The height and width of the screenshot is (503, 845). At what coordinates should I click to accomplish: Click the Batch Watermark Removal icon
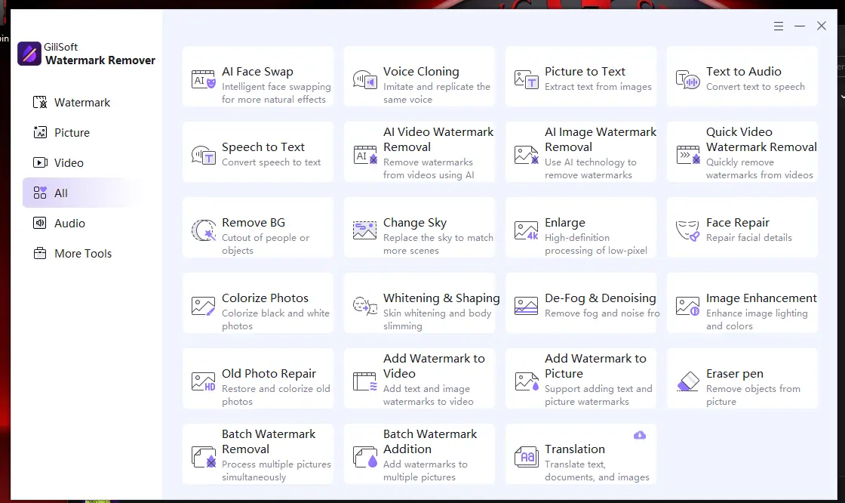point(204,457)
